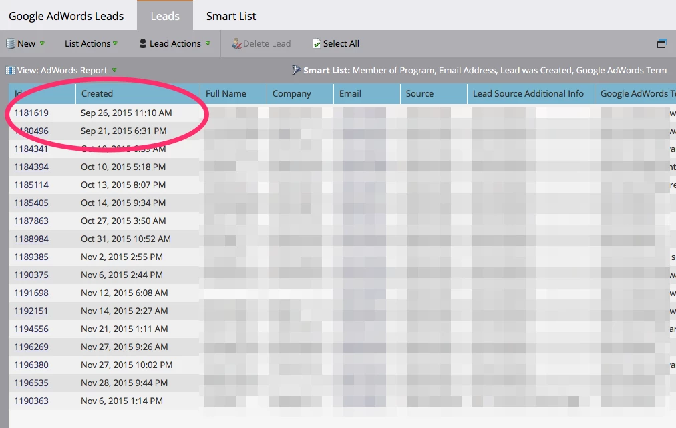Open lead ID 1188984
The width and height of the screenshot is (676, 428).
pyautogui.click(x=31, y=239)
